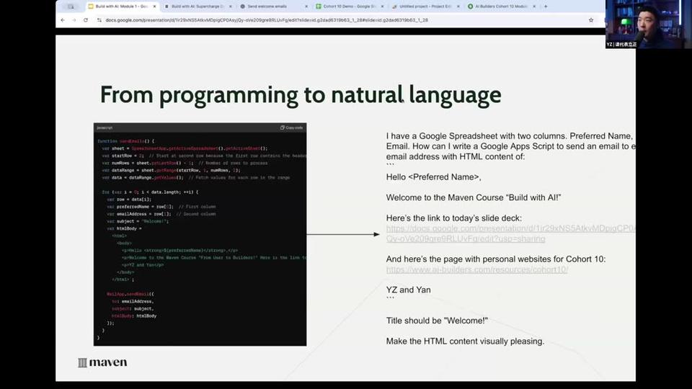Close the 'Build with AI: Module 1' tab

coord(154,6)
